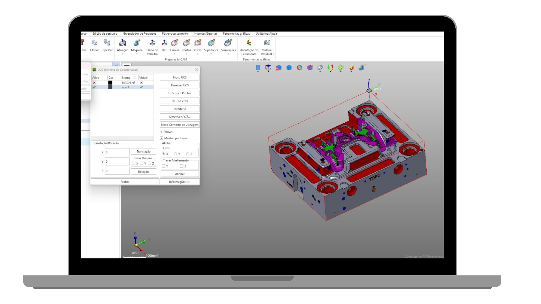Click the wireframe cube with blue top icon

point(268,68)
